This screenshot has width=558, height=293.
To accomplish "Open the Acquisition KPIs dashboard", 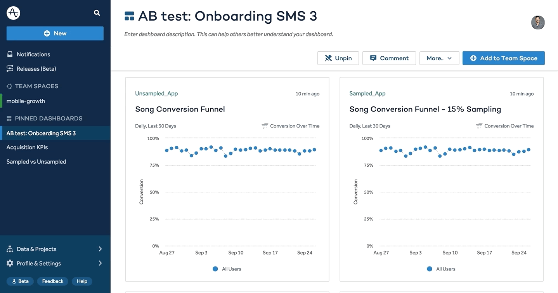I will [x=27, y=147].
